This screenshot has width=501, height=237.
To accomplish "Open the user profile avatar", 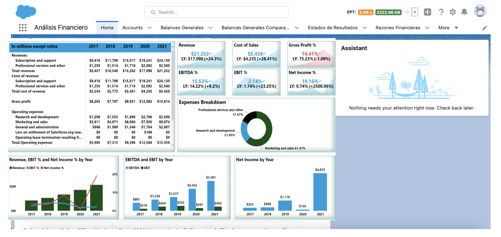I will [x=480, y=11].
